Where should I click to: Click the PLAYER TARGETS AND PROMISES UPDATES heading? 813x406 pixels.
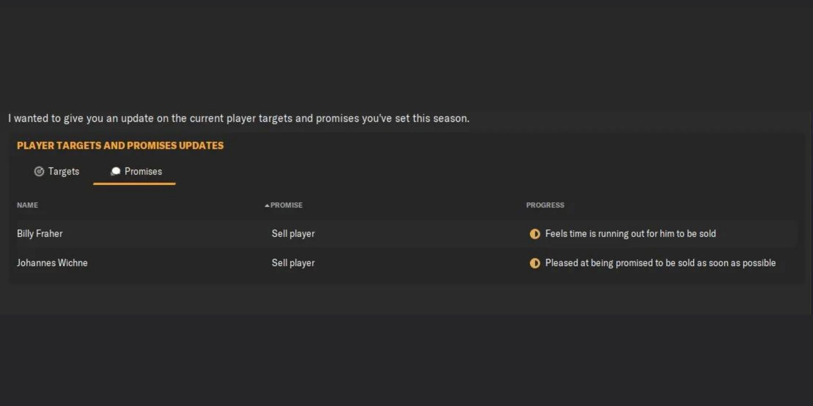point(120,146)
